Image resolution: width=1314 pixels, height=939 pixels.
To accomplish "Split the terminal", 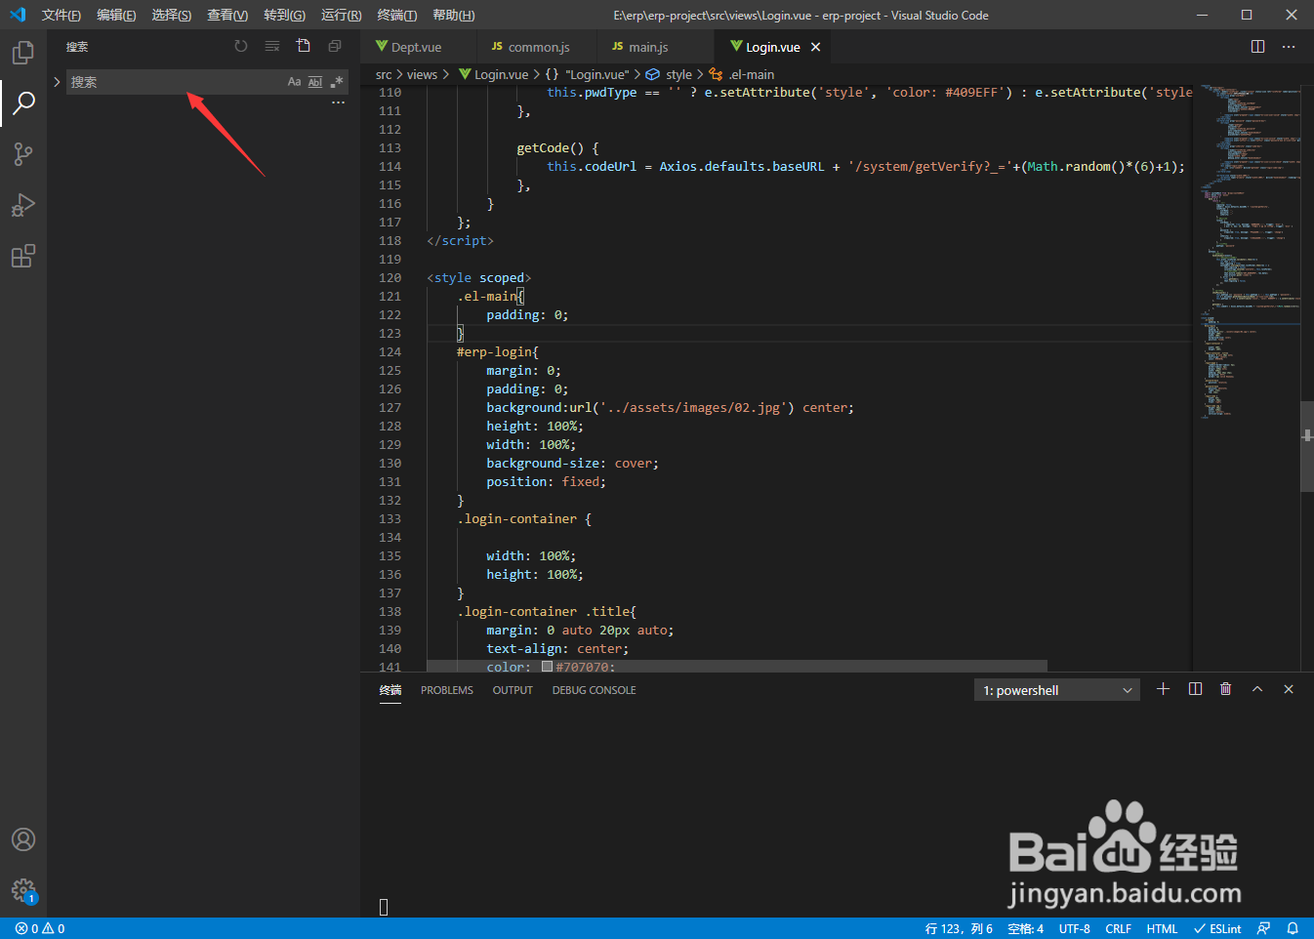I will tap(1195, 689).
